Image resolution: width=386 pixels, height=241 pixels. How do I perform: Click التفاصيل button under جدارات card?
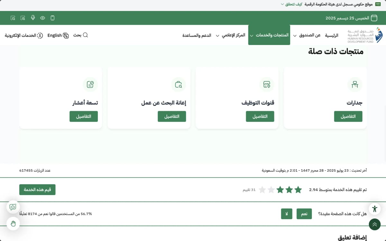[x=348, y=116]
